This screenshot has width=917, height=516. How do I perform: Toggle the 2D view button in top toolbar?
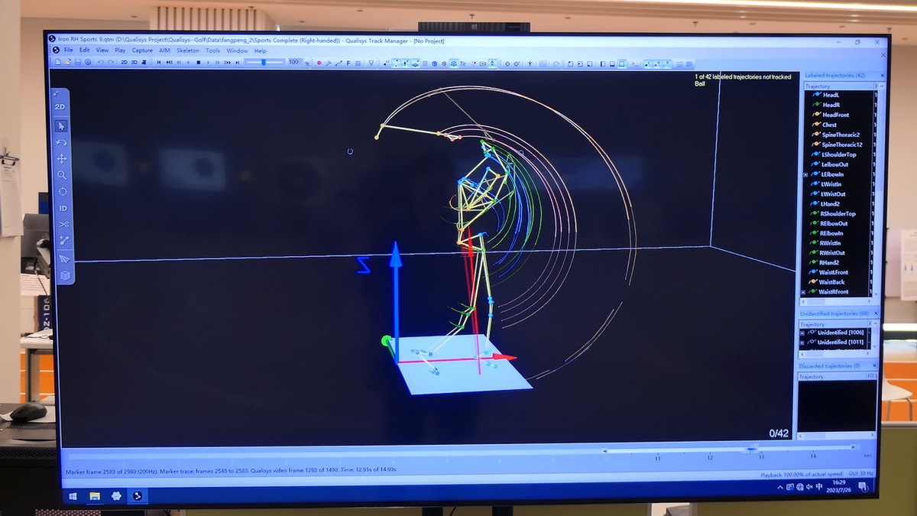pos(124,62)
